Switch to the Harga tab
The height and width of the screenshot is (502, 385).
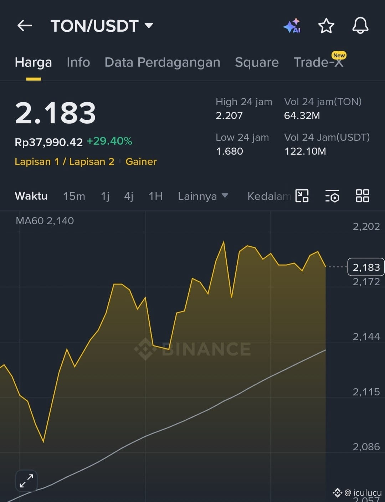34,62
